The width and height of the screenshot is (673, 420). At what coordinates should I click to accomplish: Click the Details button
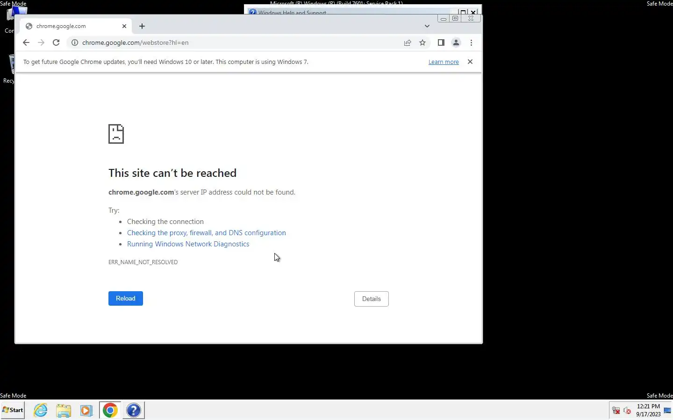[372, 299]
